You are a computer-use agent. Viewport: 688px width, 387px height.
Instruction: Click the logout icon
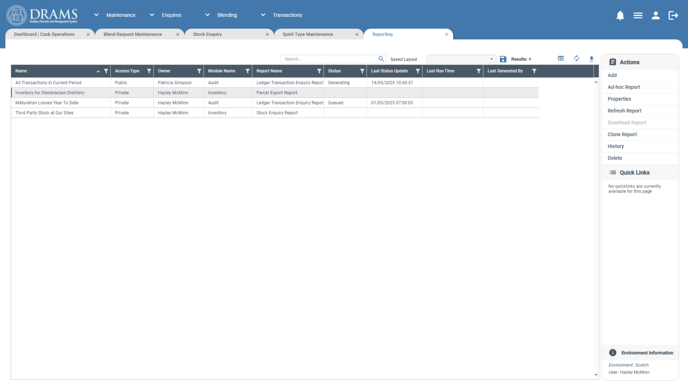673,15
